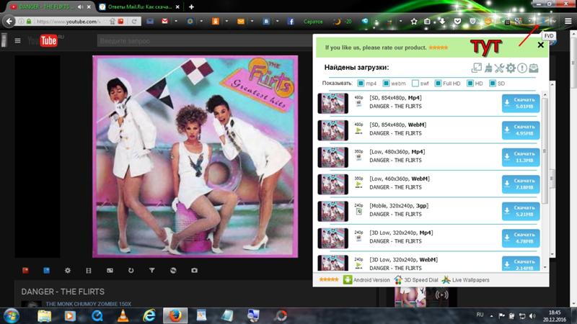Download the Low 460x360p WebM file
This screenshot has width=577, height=324.
pyautogui.click(x=521, y=184)
